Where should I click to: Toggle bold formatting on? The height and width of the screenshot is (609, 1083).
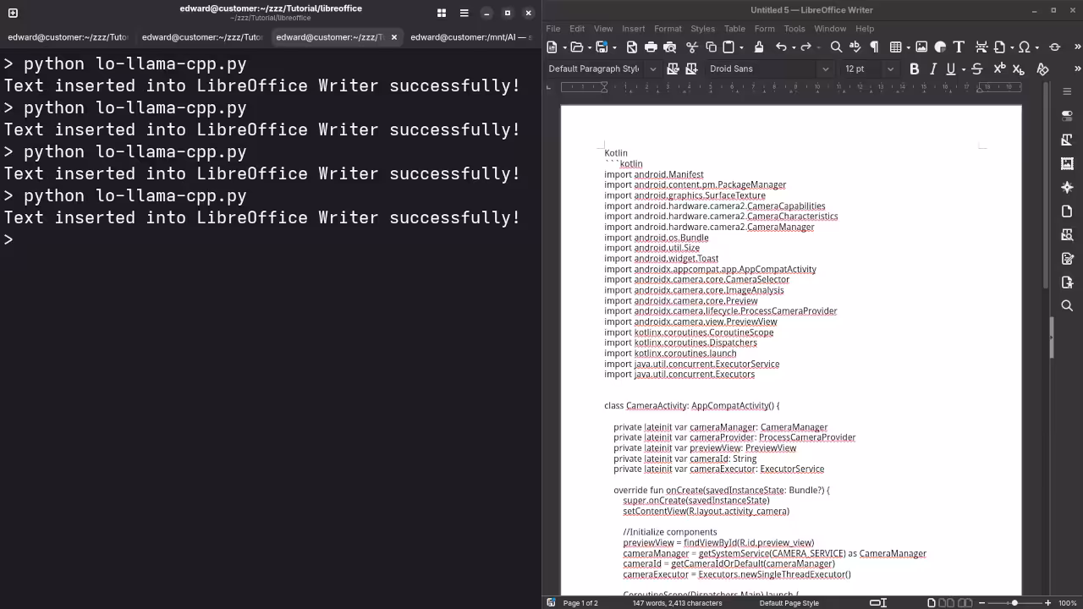pos(914,69)
